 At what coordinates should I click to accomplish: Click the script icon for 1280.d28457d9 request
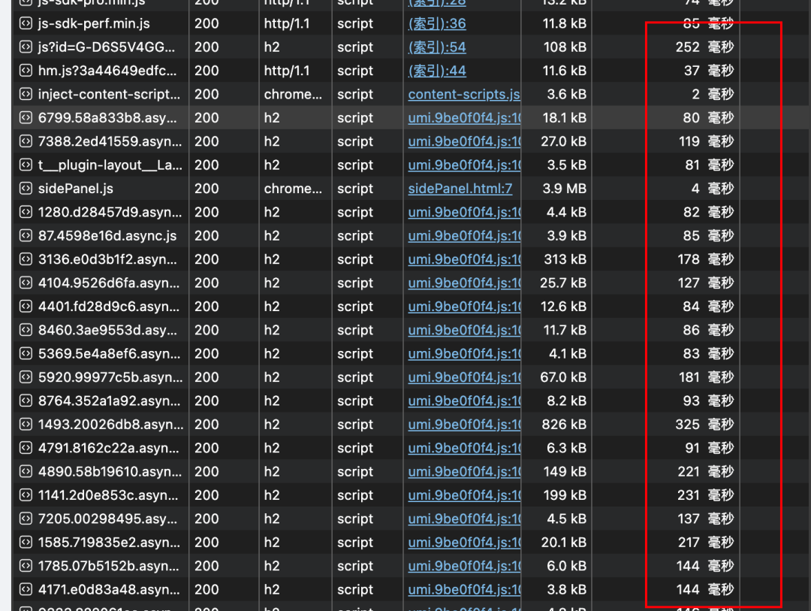click(x=26, y=212)
